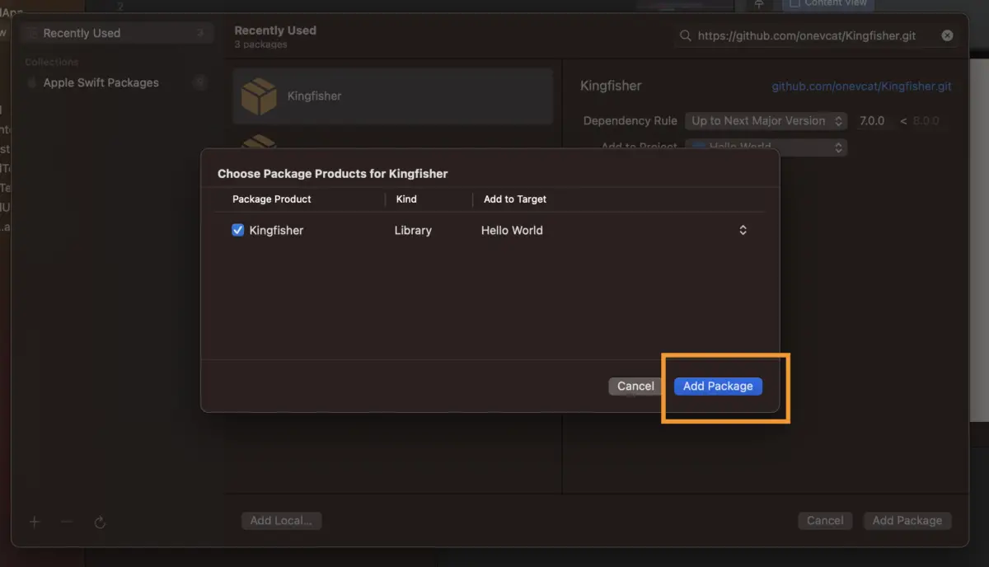Select Kingfisher in the Recently Used list
This screenshot has height=567, width=989.
coord(392,96)
